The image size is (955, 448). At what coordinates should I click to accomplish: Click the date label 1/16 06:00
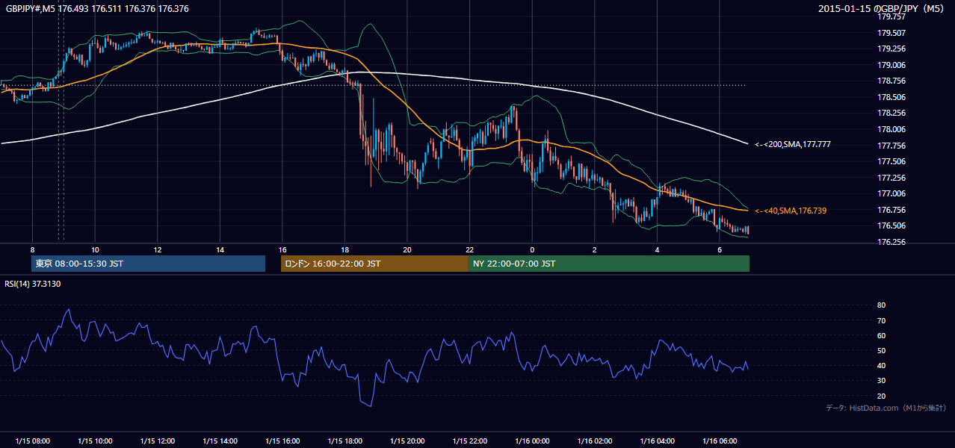pos(720,441)
